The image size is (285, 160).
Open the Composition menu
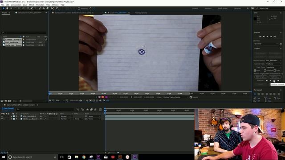16,5
